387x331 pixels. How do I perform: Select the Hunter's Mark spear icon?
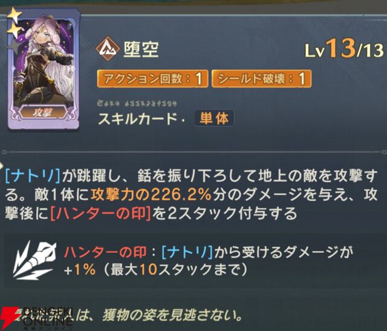pos(34,260)
